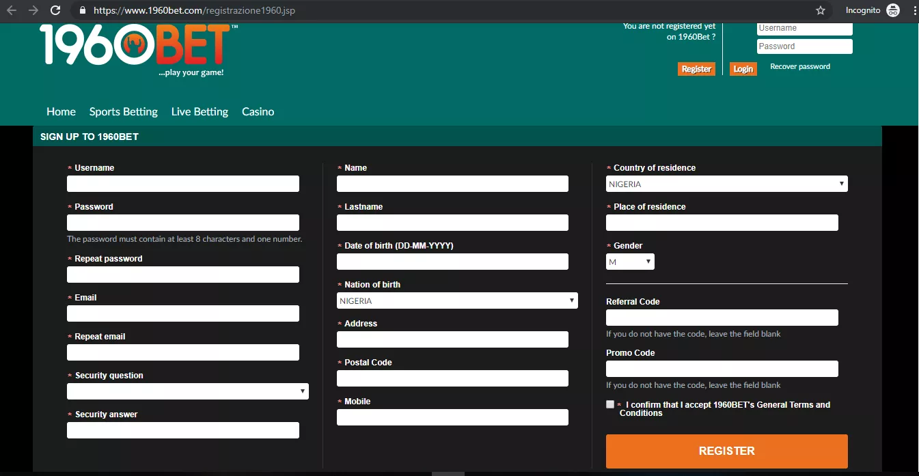Open the browser three-dot menu
The width and height of the screenshot is (919, 476).
pos(915,10)
